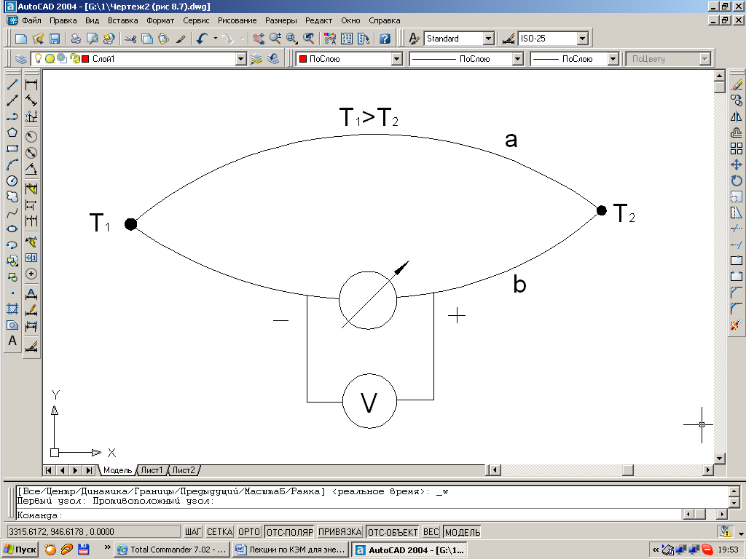Select the Polygon drawing tool
The height and width of the screenshot is (559, 746).
pos(12,132)
